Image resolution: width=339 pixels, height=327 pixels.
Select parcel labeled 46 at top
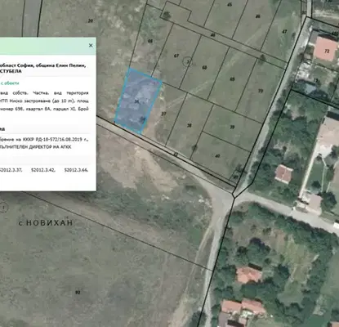click(x=257, y=16)
